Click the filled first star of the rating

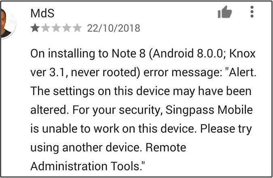click(35, 28)
